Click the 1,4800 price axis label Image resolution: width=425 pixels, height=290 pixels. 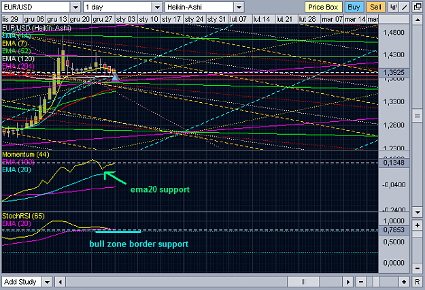pyautogui.click(x=394, y=33)
